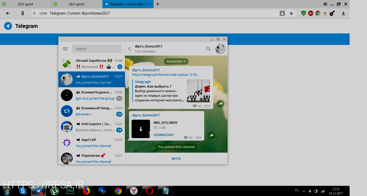
Task: Open Yandex Browser from the taskbar
Action: 134,191
